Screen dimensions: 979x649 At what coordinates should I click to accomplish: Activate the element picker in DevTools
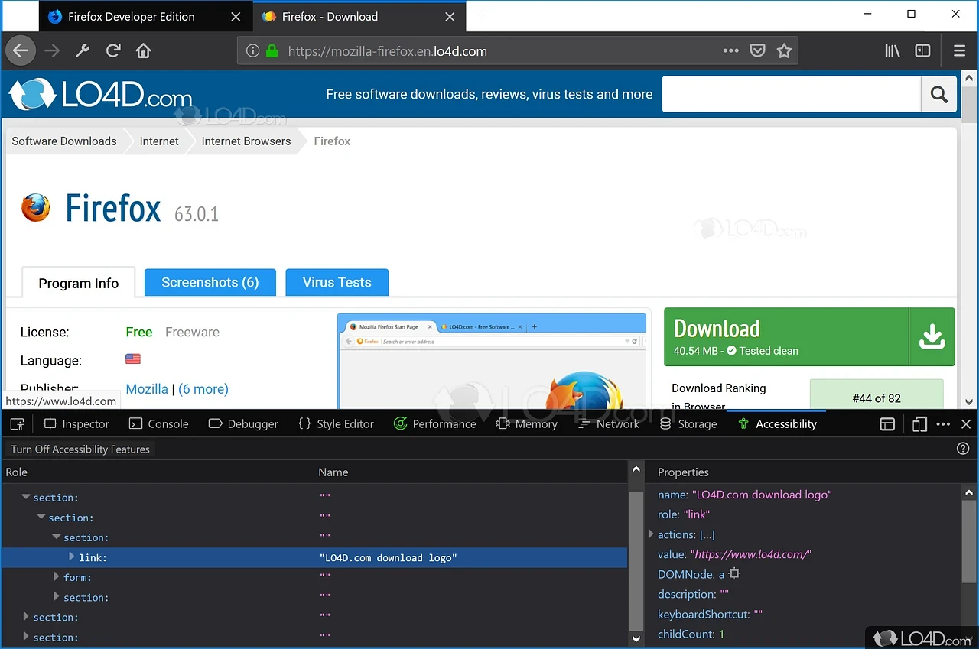click(17, 424)
